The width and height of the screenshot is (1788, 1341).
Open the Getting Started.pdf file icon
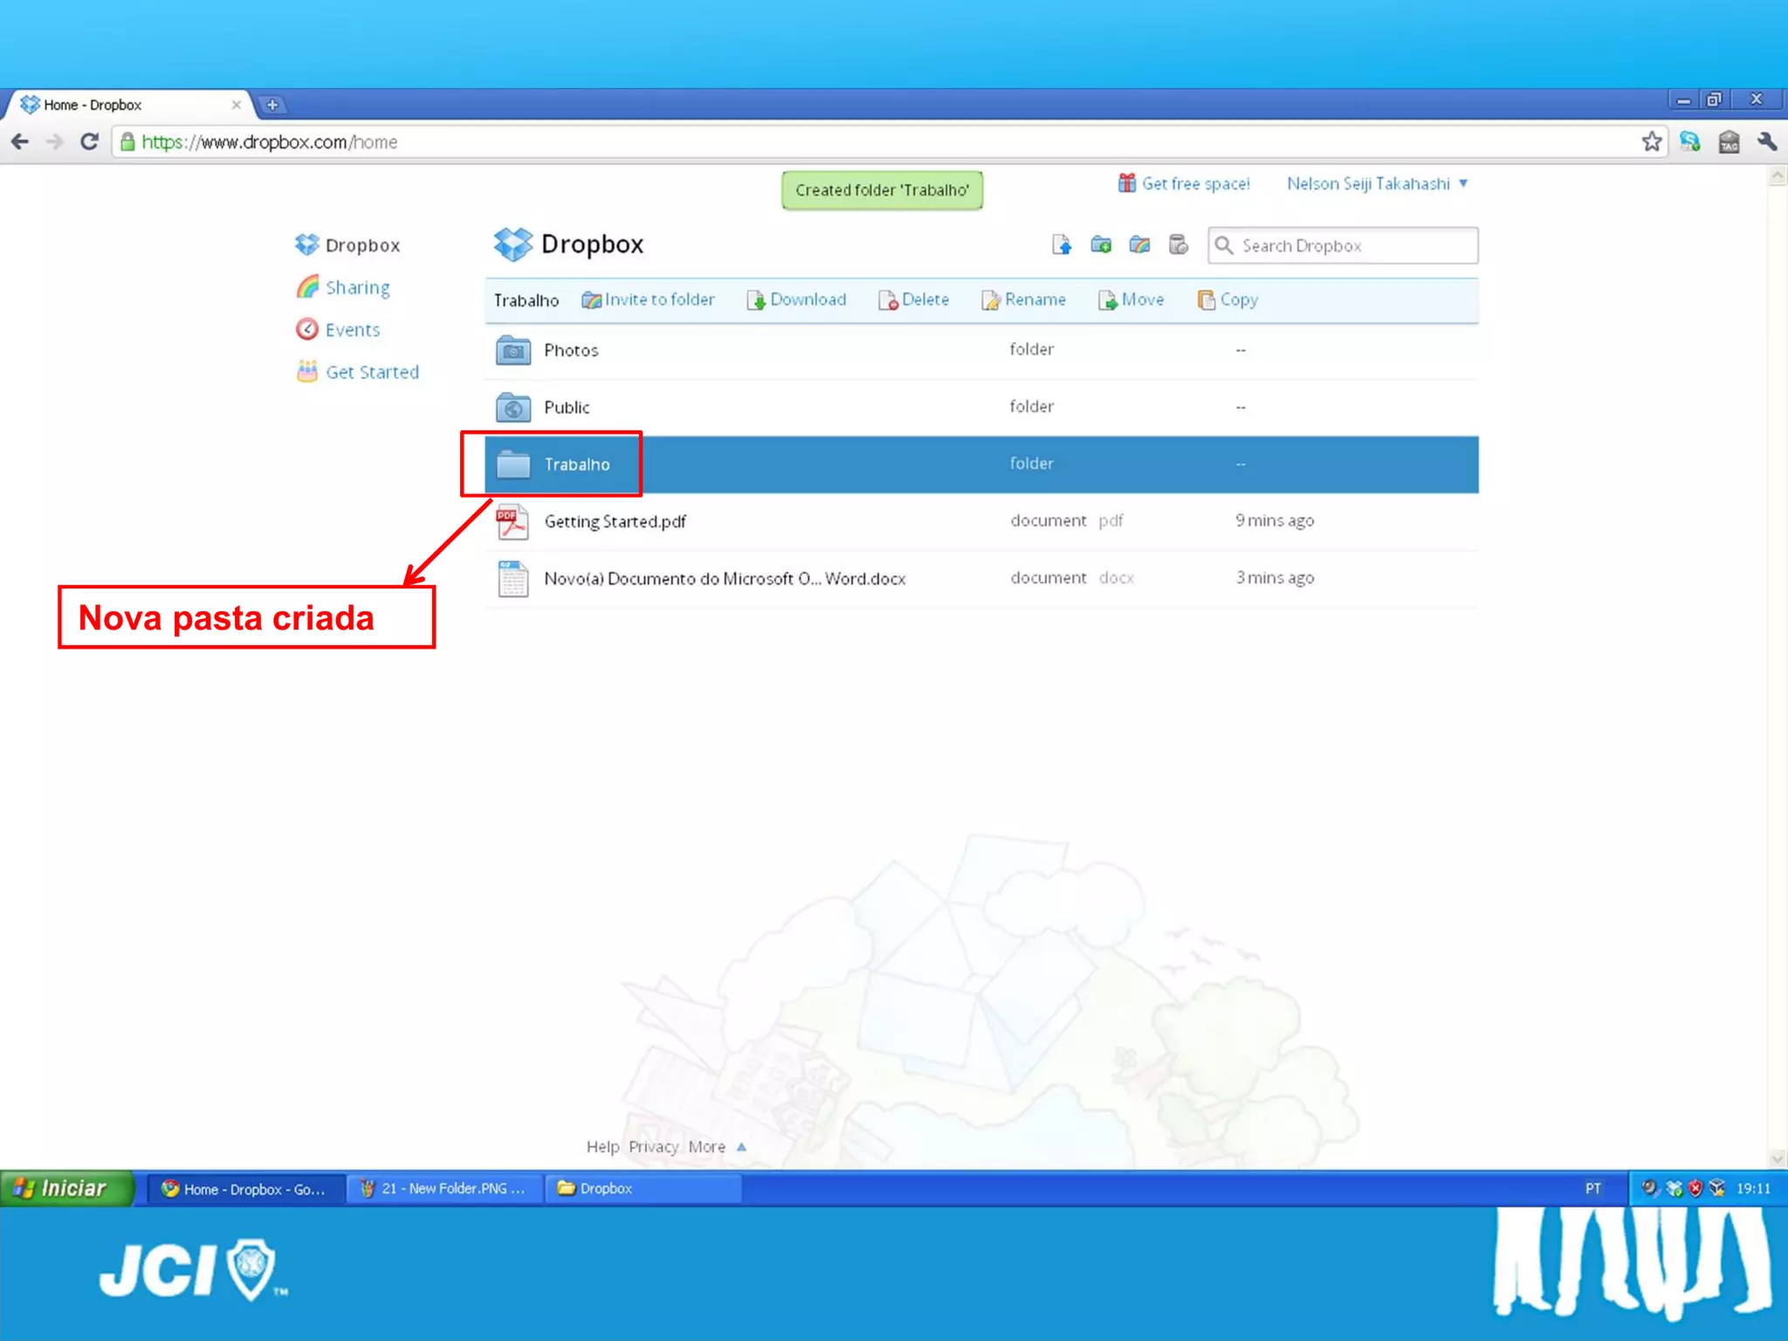click(512, 522)
